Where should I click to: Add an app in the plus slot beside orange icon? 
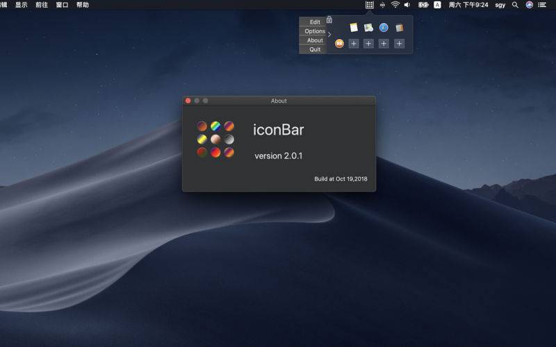[x=354, y=44]
